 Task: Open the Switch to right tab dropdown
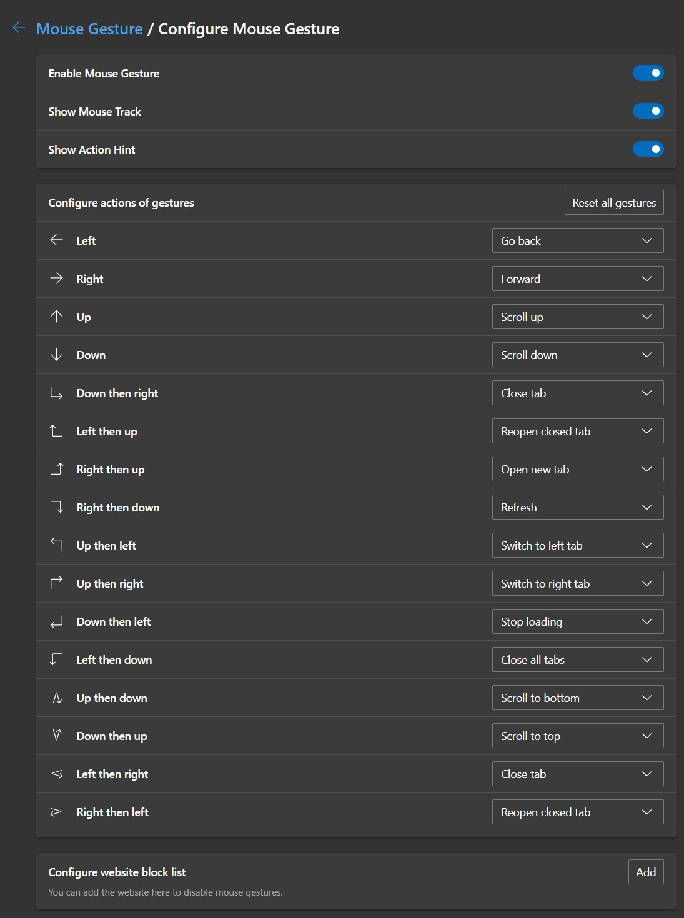coord(577,583)
